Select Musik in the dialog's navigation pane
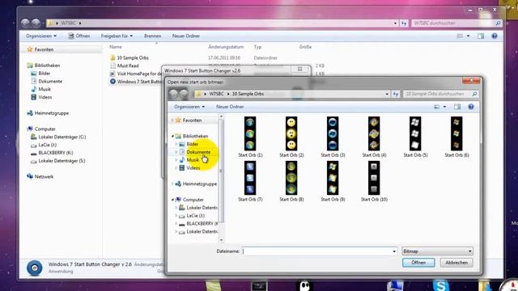Screen dimensions: 518x291 (x=193, y=160)
